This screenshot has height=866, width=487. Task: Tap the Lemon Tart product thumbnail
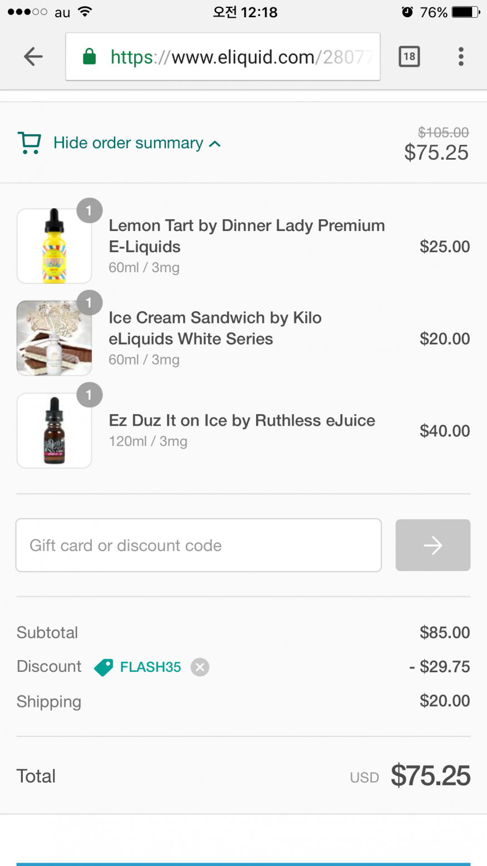54,247
